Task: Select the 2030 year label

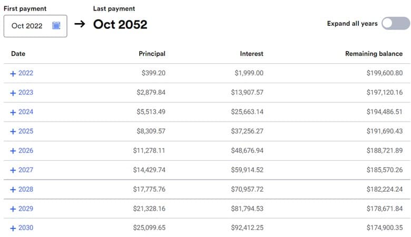Action: point(26,228)
